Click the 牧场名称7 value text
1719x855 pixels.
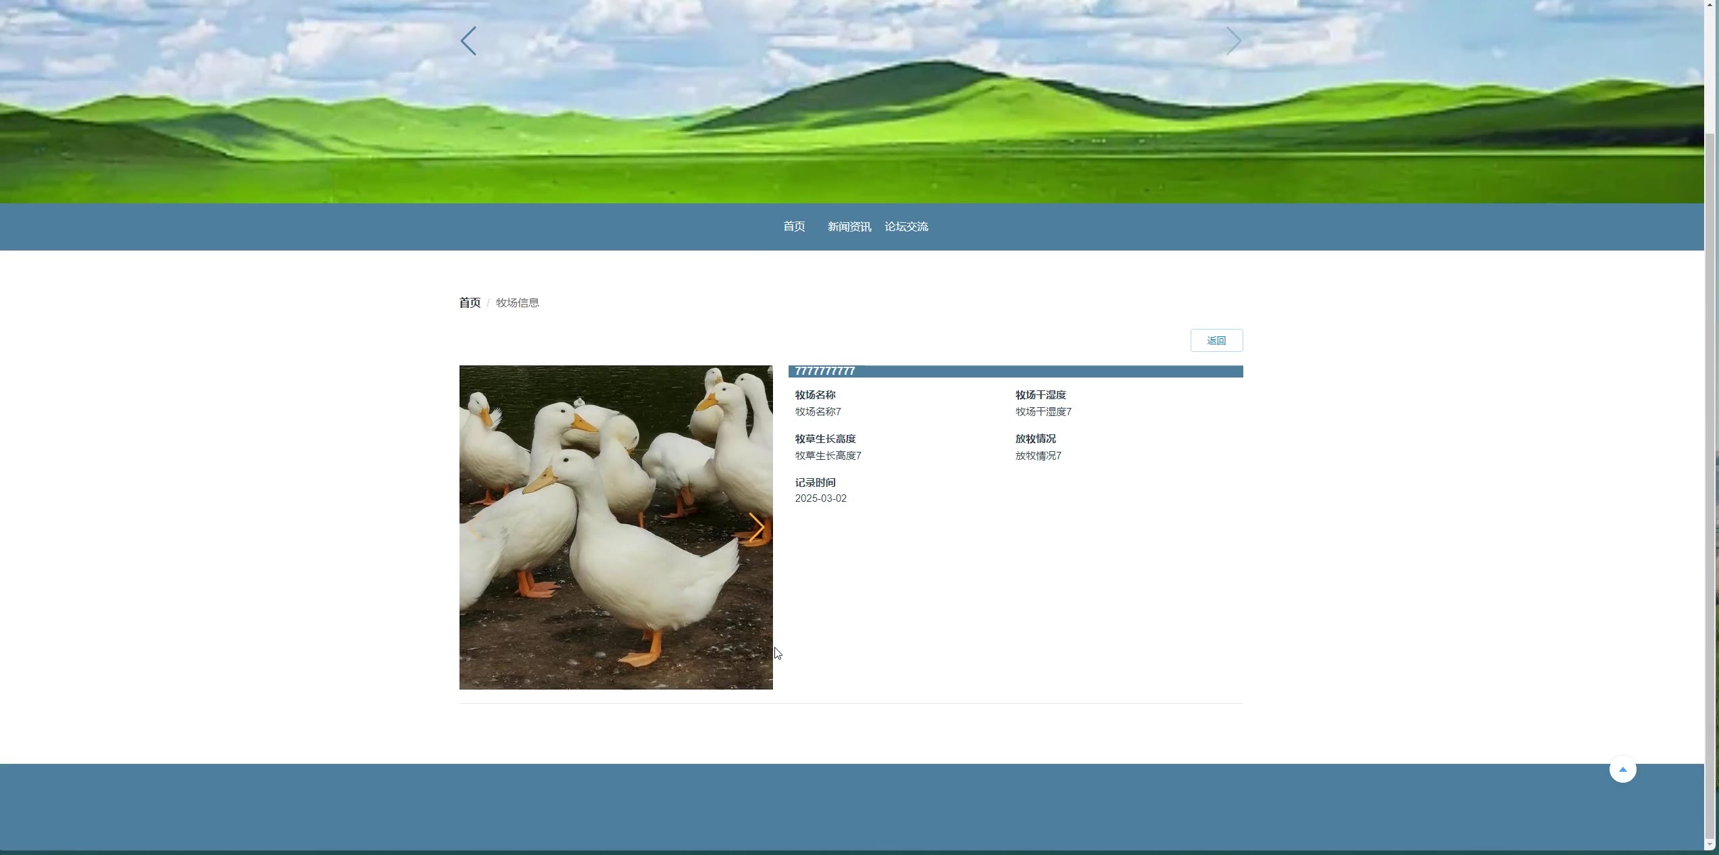(818, 411)
